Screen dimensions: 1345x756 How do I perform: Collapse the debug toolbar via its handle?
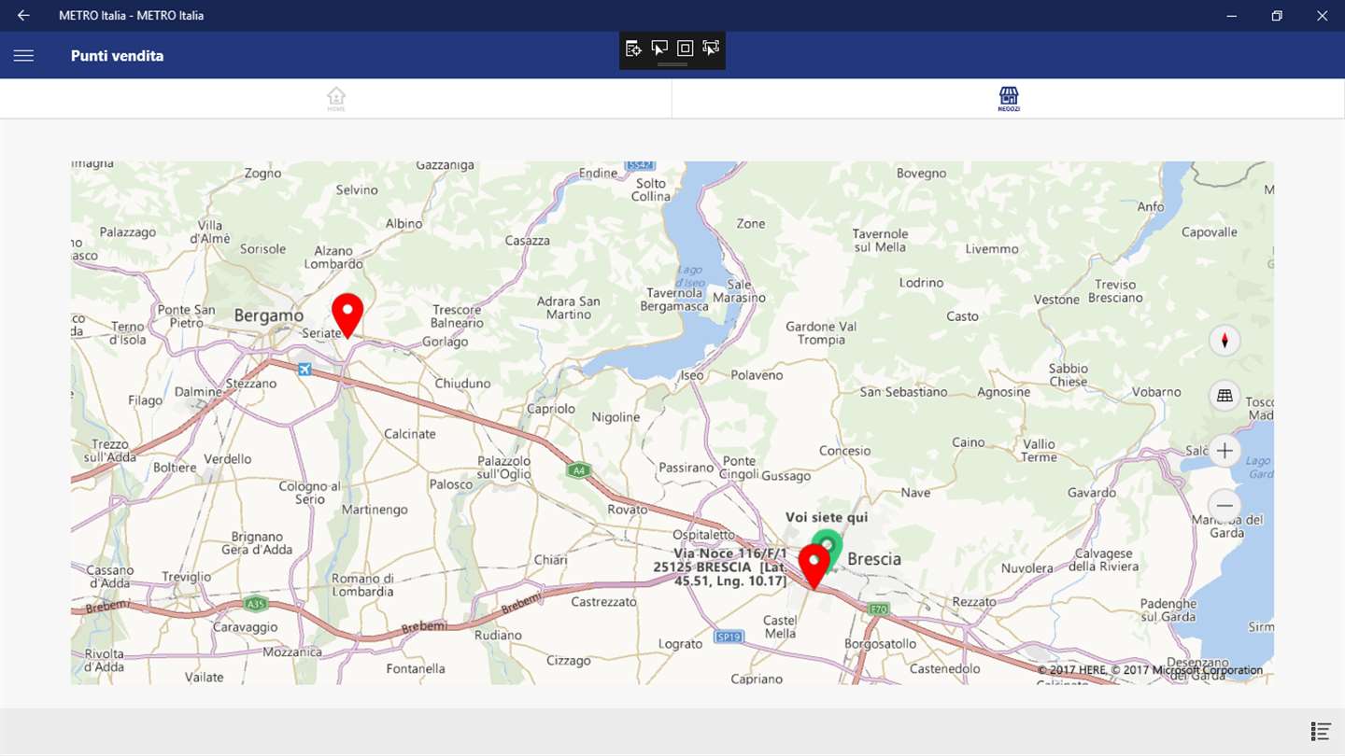click(672, 64)
